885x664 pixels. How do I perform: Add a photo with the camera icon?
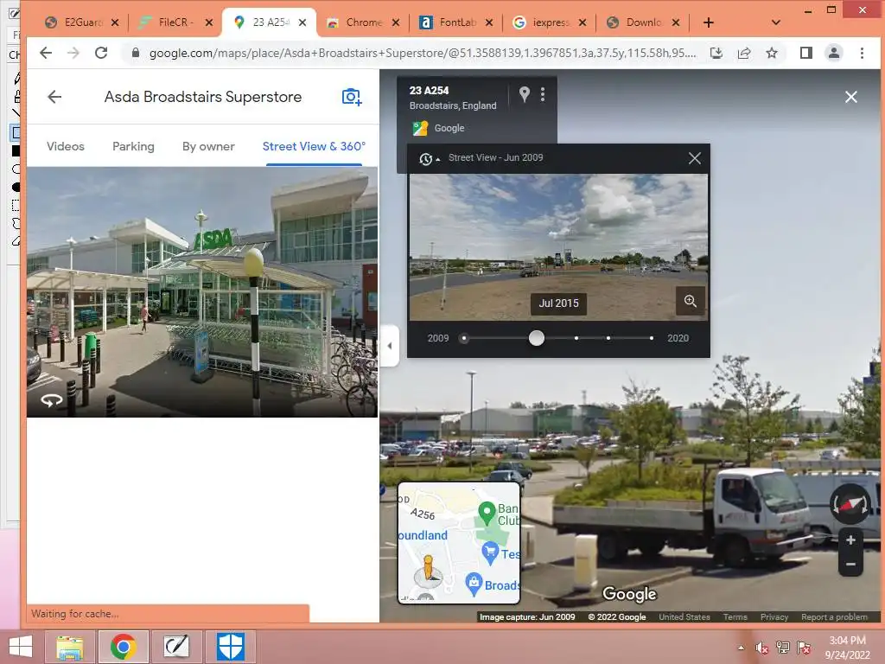click(351, 97)
